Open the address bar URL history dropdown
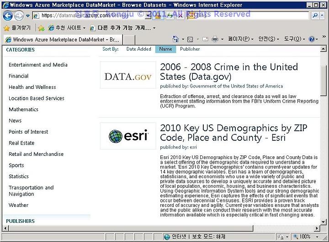This screenshot has width=329, height=242. tap(149, 15)
